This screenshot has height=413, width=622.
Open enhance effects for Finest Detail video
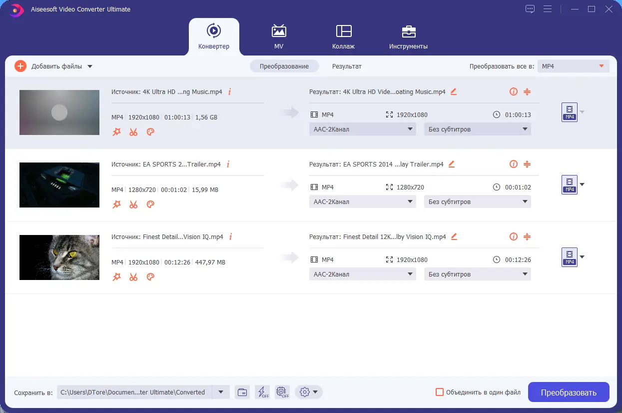point(116,276)
